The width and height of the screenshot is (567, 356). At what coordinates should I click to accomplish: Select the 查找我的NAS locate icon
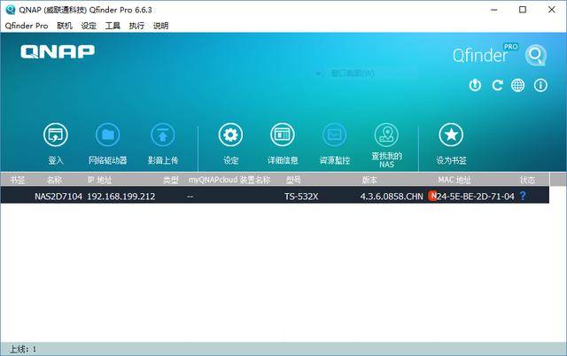386,135
